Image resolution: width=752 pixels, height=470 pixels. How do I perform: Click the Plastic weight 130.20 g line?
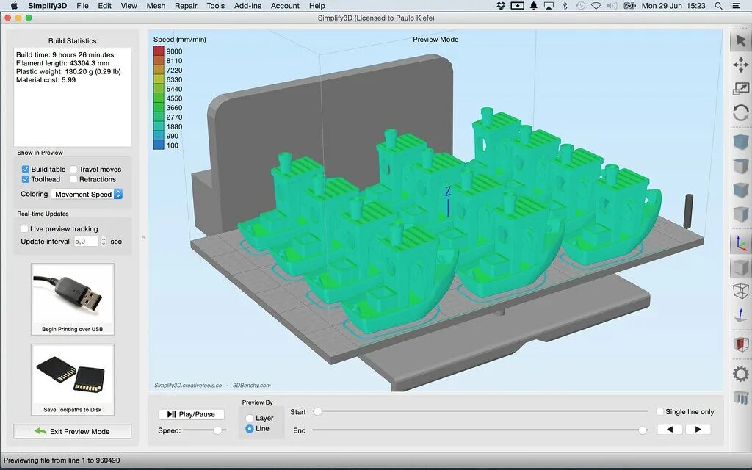click(68, 71)
